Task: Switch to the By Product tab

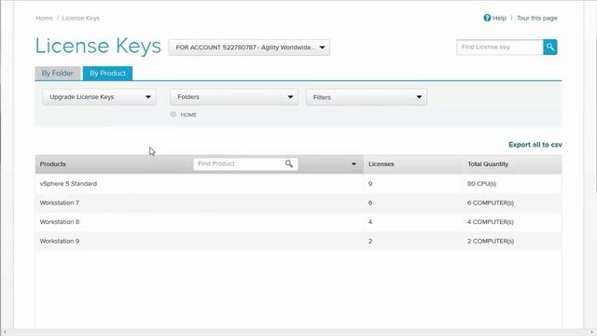Action: point(108,73)
